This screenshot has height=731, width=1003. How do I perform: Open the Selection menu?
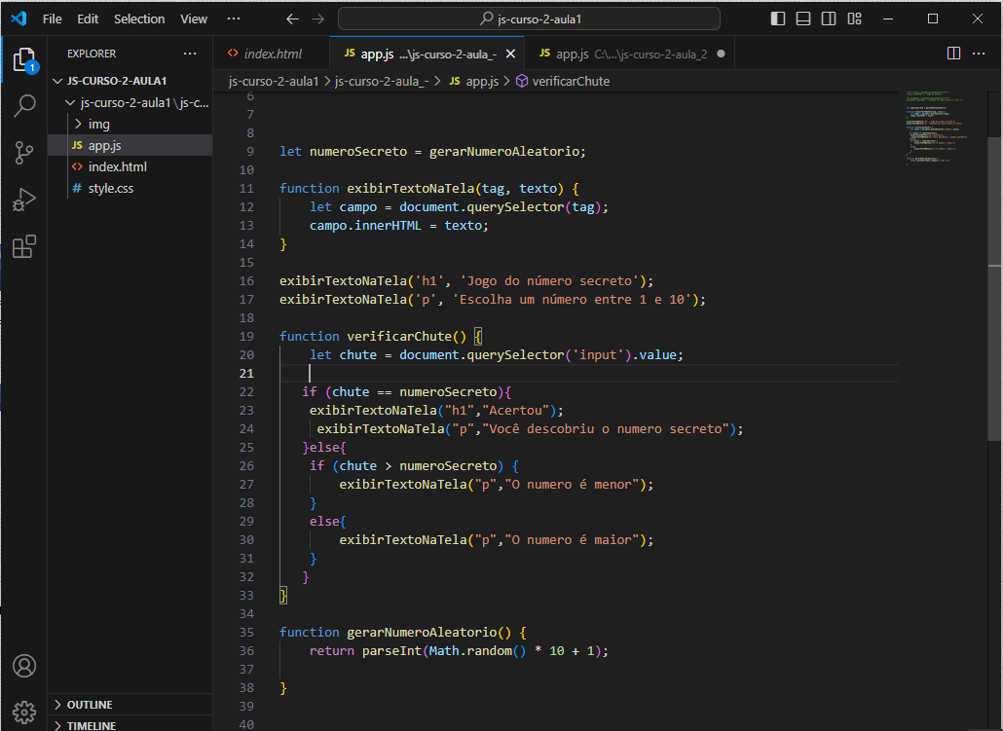[x=139, y=19]
